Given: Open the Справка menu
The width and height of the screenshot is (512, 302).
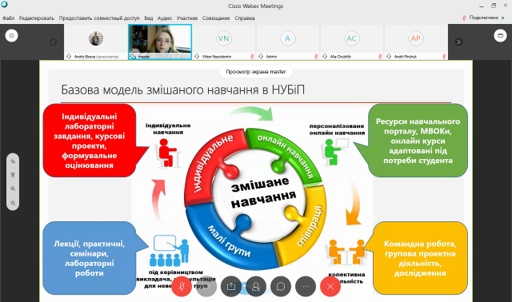Looking at the screenshot, I should 245,18.
